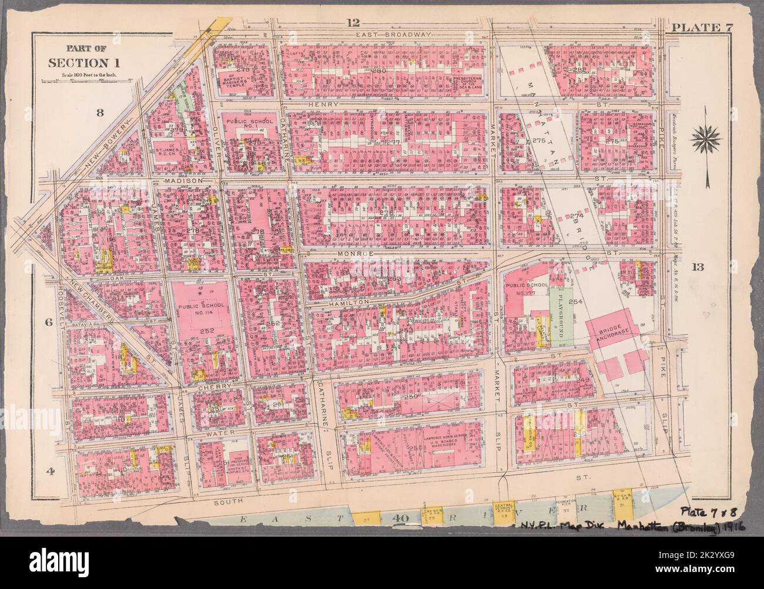Click the "BATAVIA" street label
This screenshot has width=764, height=589.
point(82,324)
